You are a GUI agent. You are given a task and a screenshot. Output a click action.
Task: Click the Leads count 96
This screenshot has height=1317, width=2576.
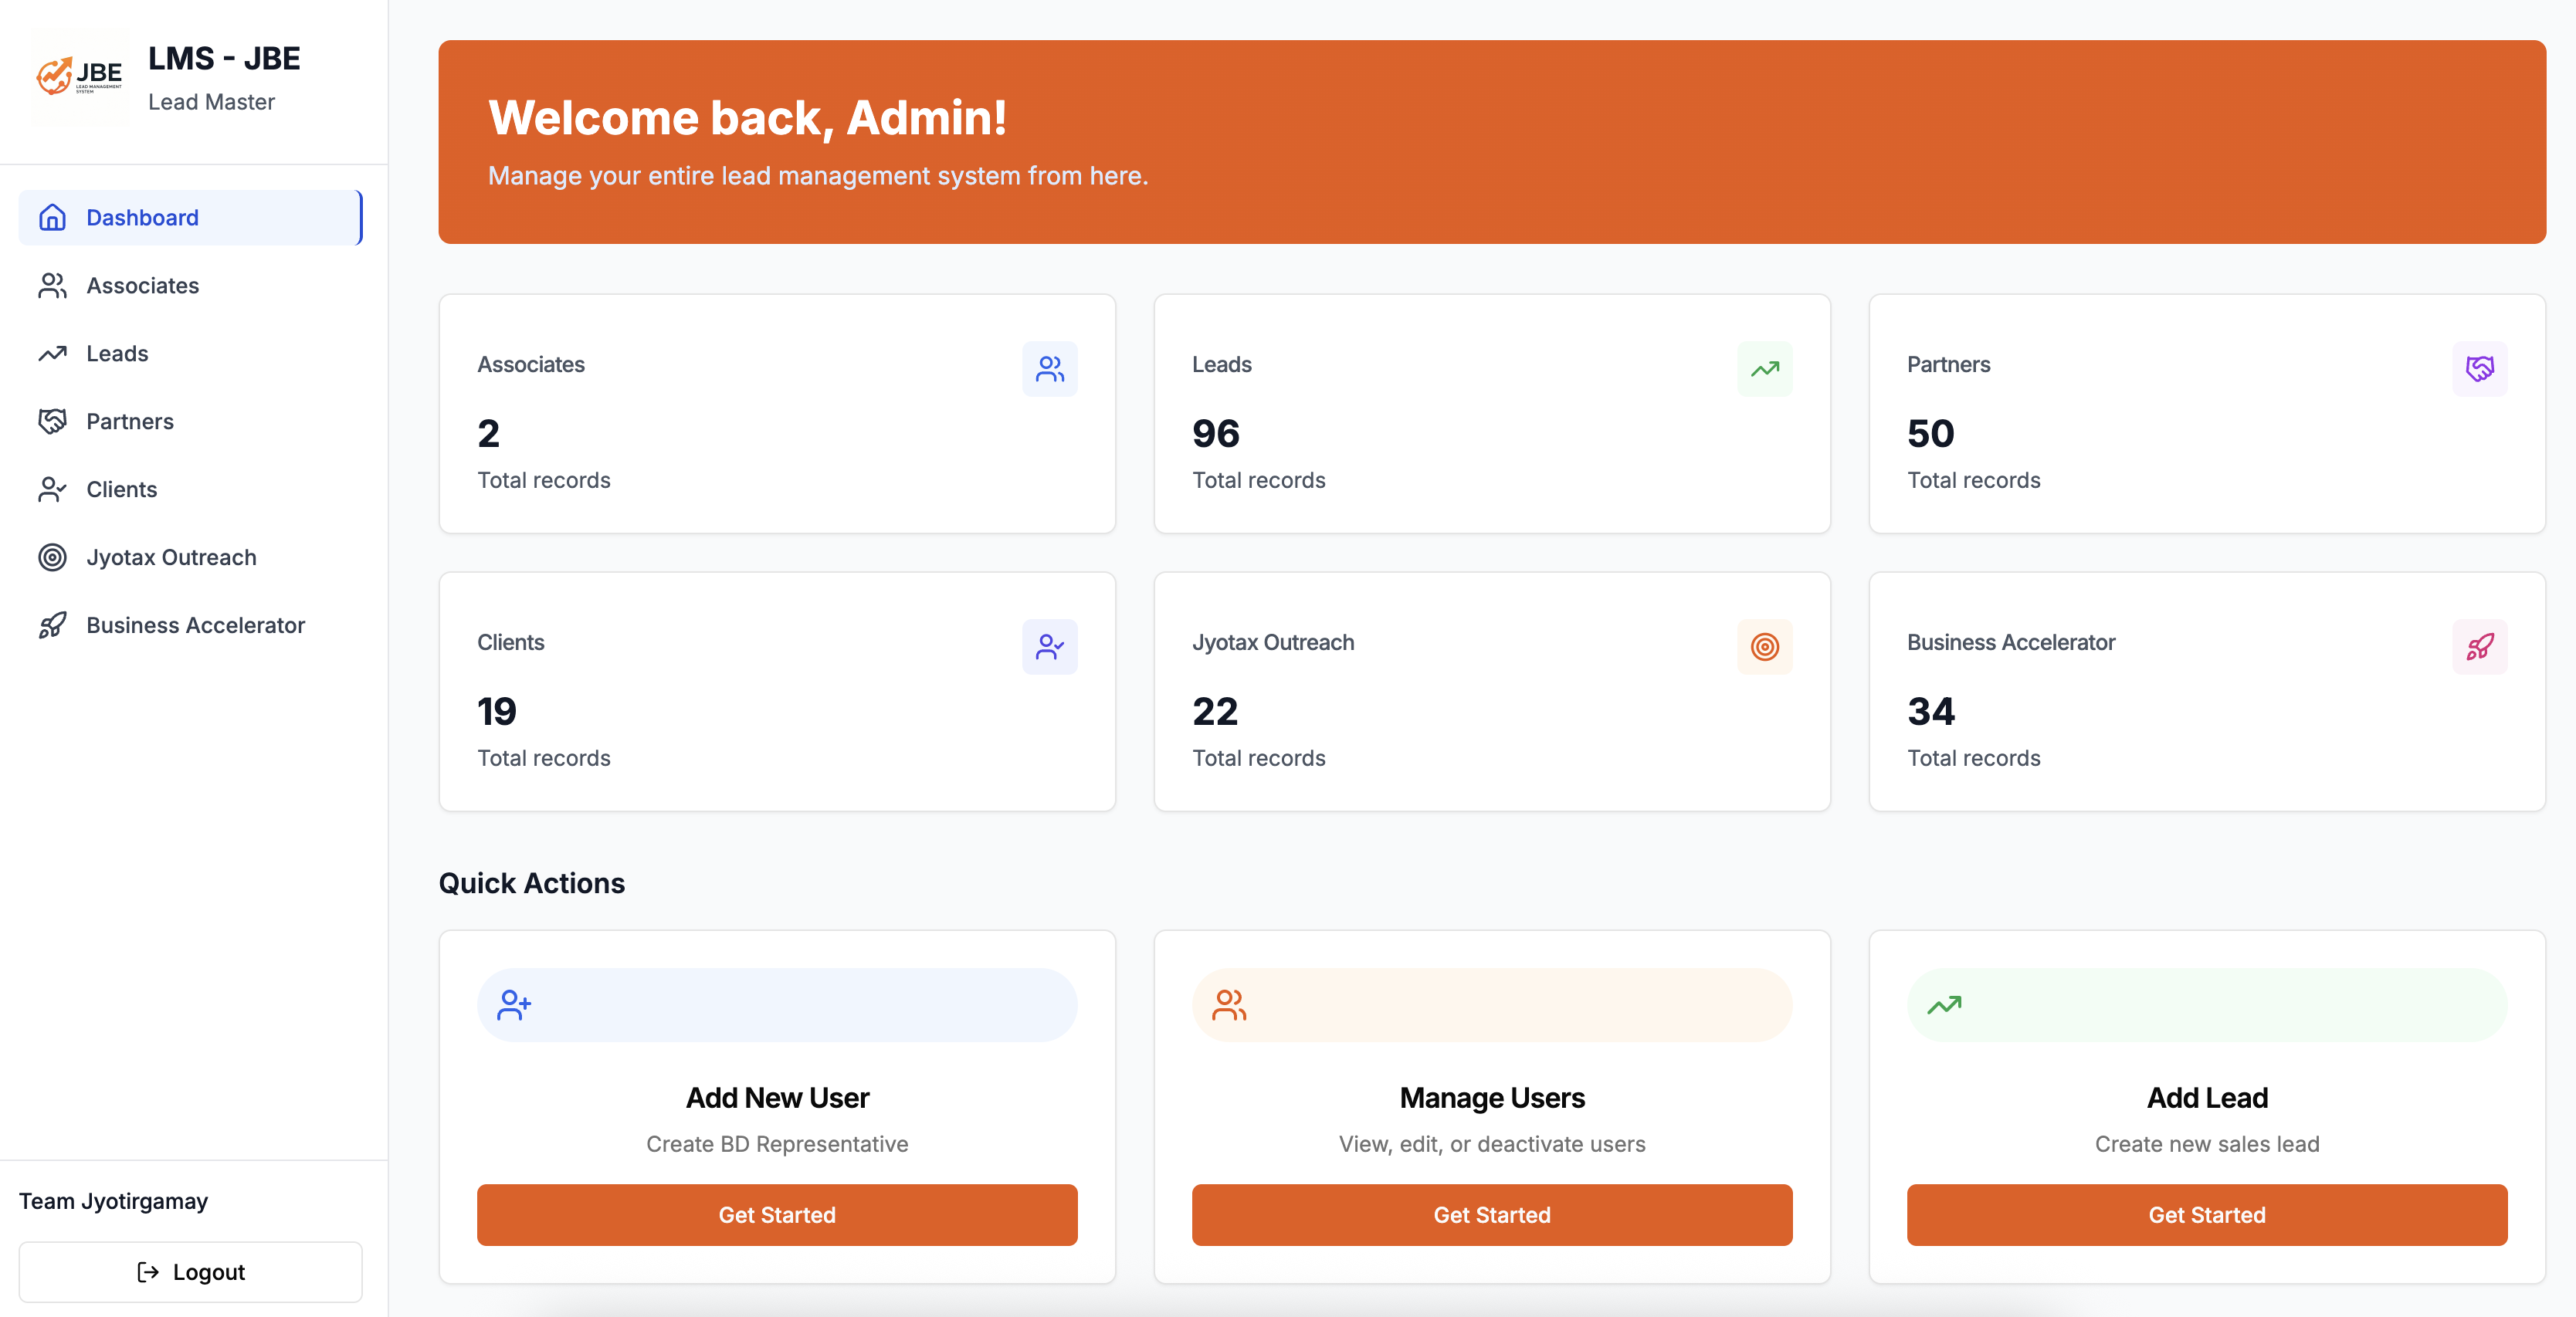1215,433
